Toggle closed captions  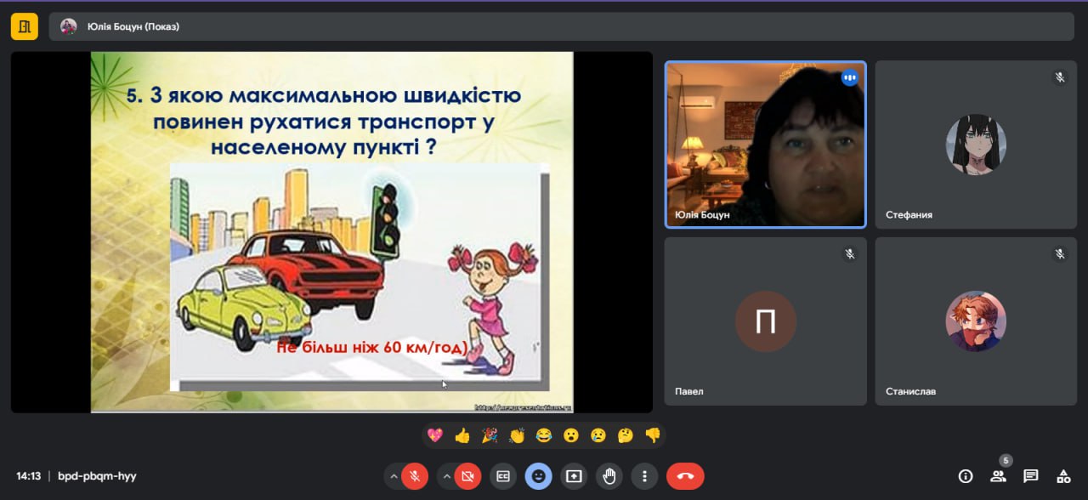point(503,476)
